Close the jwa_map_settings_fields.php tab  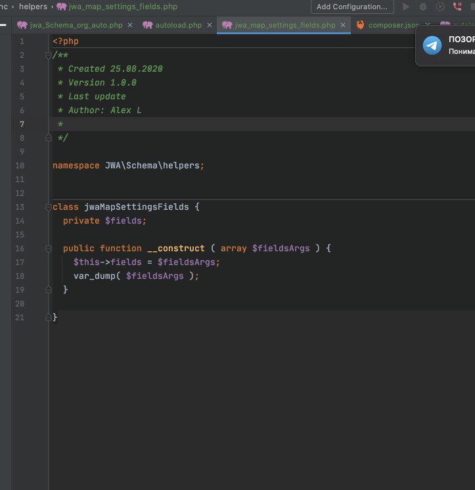(x=342, y=25)
